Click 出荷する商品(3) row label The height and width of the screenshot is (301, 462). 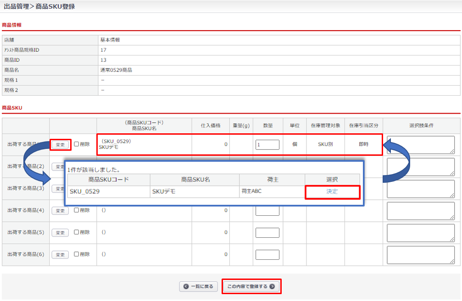click(x=26, y=188)
